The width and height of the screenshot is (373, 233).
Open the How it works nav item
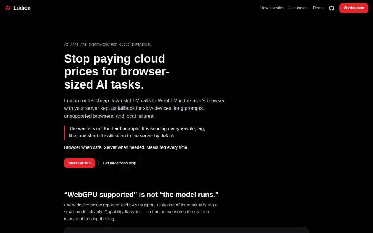pyautogui.click(x=272, y=8)
